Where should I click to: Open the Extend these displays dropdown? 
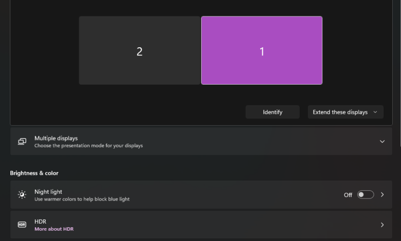(345, 112)
